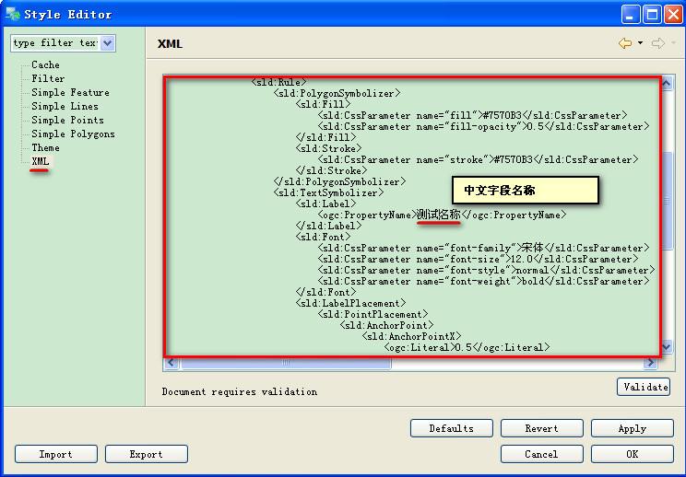This screenshot has height=477, width=686.
Task: Focus the type filter text field
Action: pyautogui.click(x=55, y=43)
